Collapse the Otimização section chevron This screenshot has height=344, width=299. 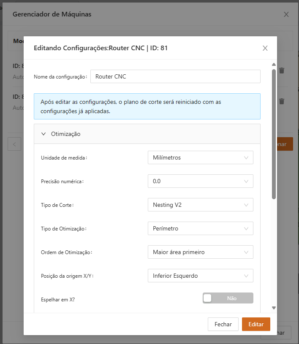pos(43,134)
